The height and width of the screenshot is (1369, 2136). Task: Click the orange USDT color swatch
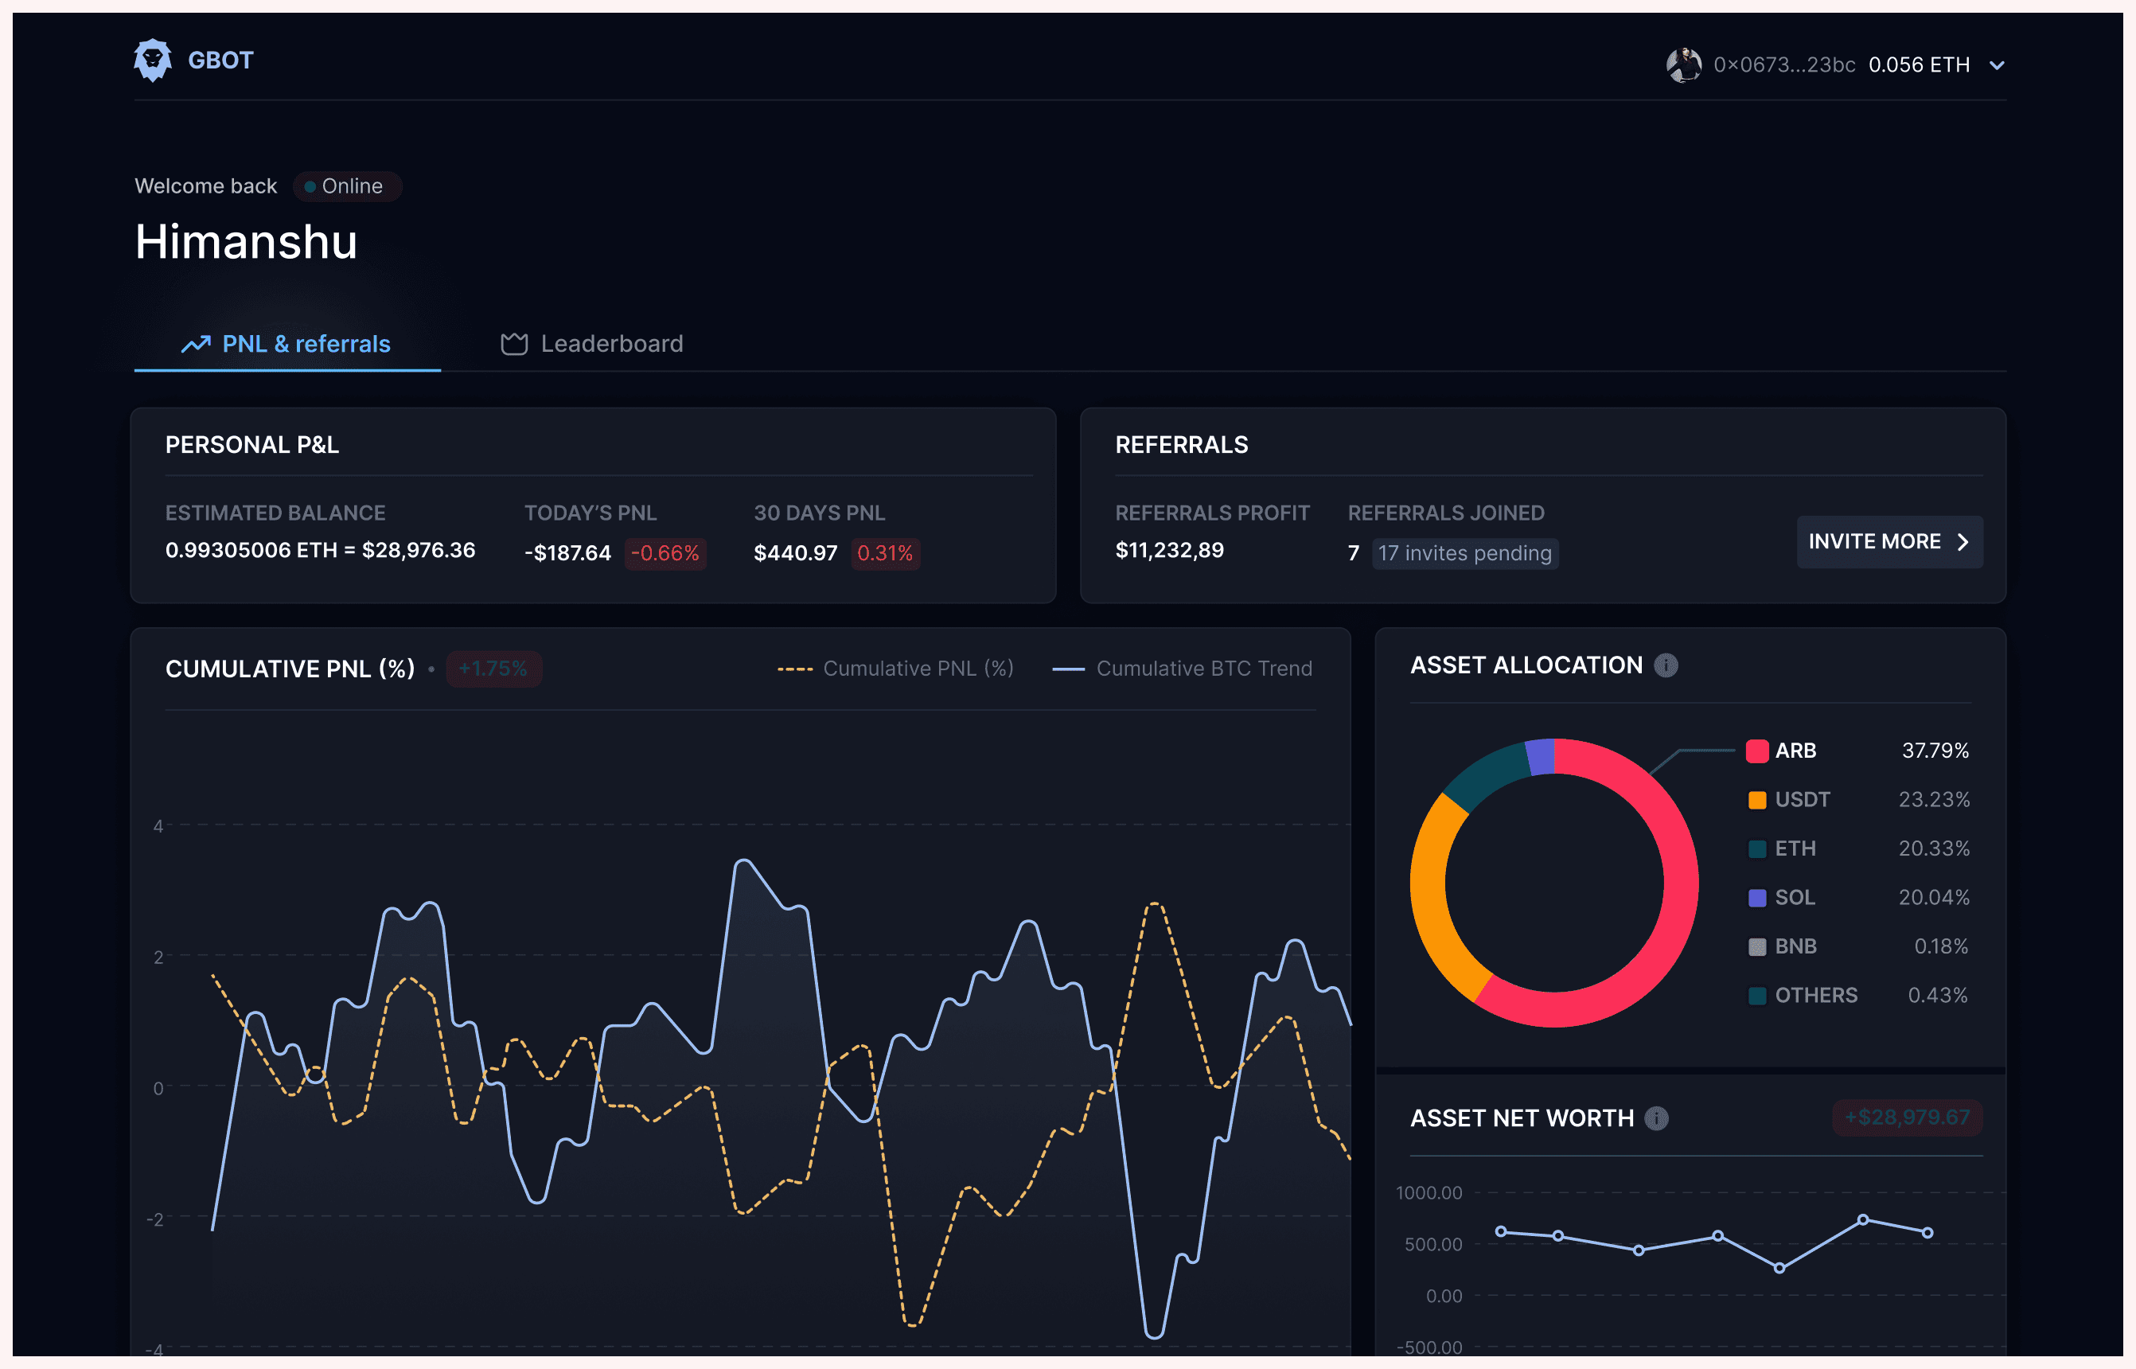coord(1756,800)
